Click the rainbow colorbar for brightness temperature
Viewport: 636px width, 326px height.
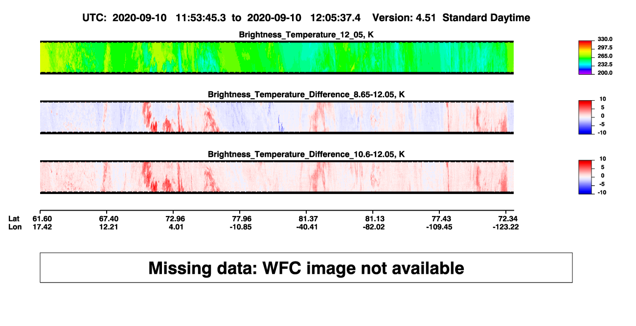tap(586, 57)
